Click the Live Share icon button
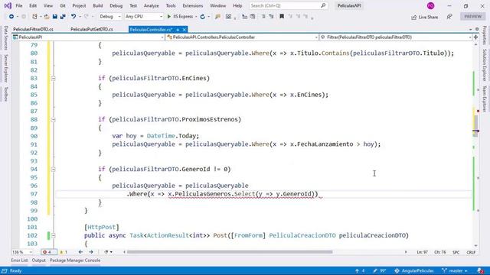This screenshot has width=490, height=275. [x=424, y=17]
